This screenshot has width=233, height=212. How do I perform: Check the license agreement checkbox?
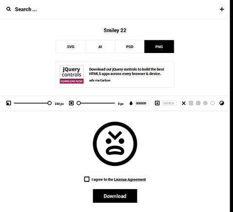[x=87, y=179]
